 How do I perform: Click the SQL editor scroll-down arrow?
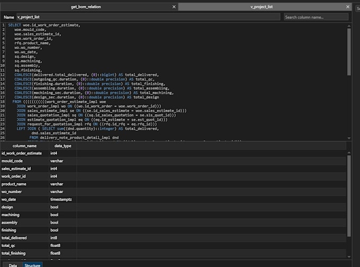[349, 138]
